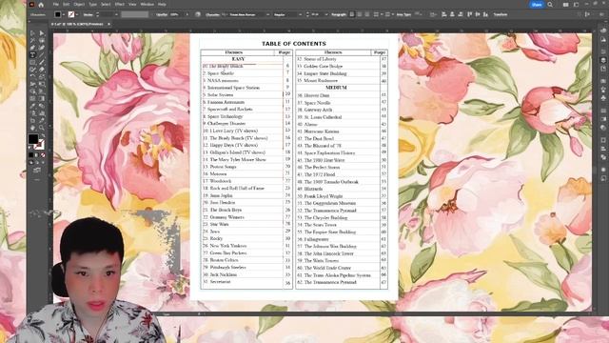The image size is (609, 343).
Task: Swap fill and stroke arrows
Action: (42, 136)
